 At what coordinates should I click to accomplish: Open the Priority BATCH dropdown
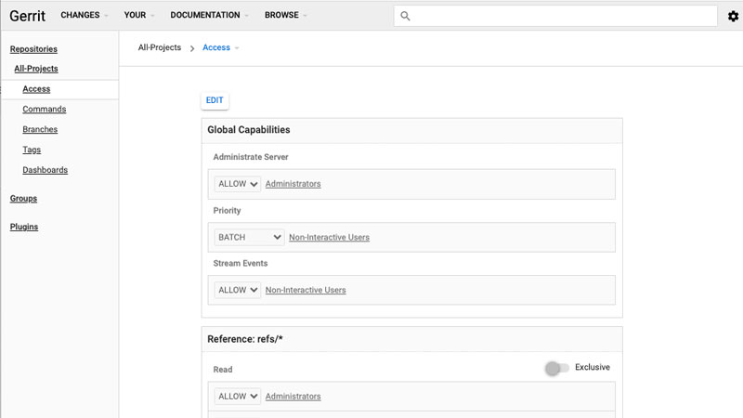click(x=249, y=238)
